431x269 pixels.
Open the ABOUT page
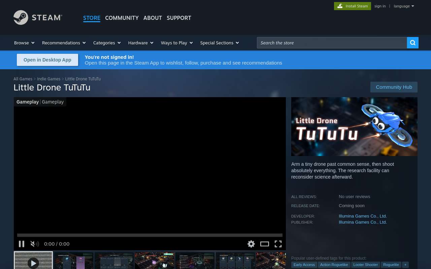[153, 18]
